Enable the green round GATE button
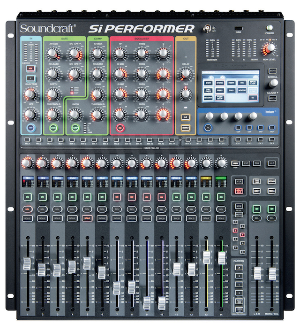The height and width of the screenshot is (325, 300). pos(53,128)
